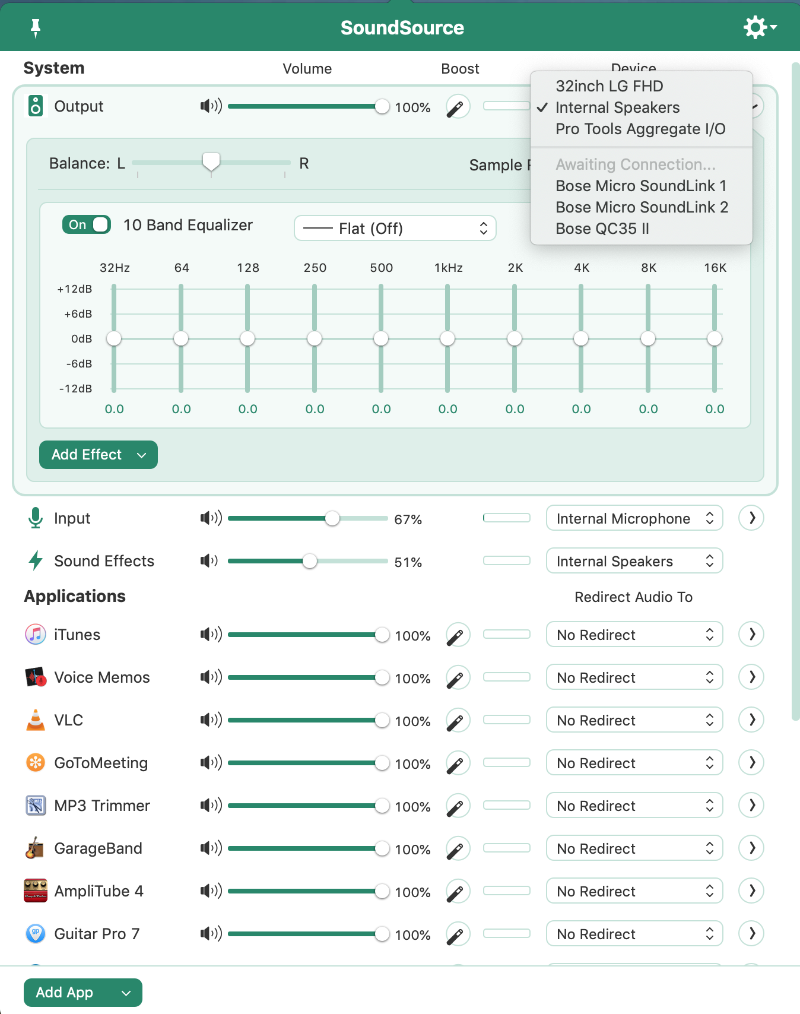Click the Sound Effects volume slider knob
Image resolution: width=800 pixels, height=1014 pixels.
(x=310, y=561)
